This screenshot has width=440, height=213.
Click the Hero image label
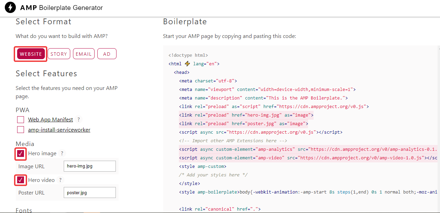coord(42,154)
